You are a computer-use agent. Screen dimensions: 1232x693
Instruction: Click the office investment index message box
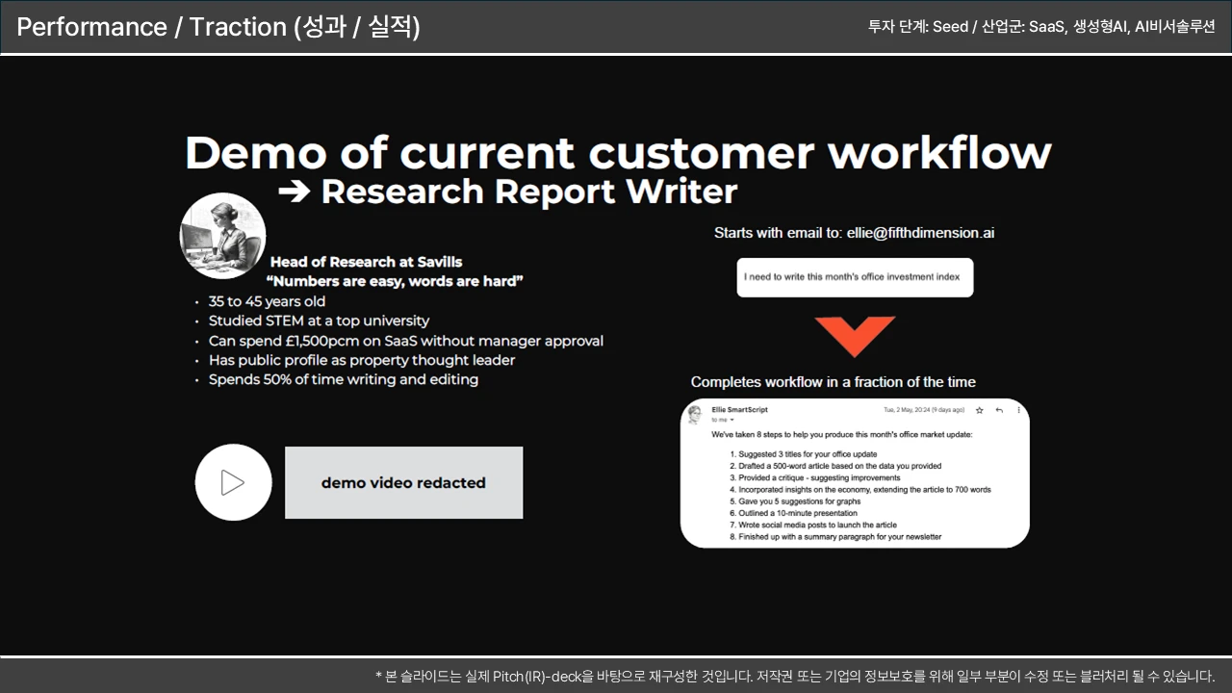point(855,277)
